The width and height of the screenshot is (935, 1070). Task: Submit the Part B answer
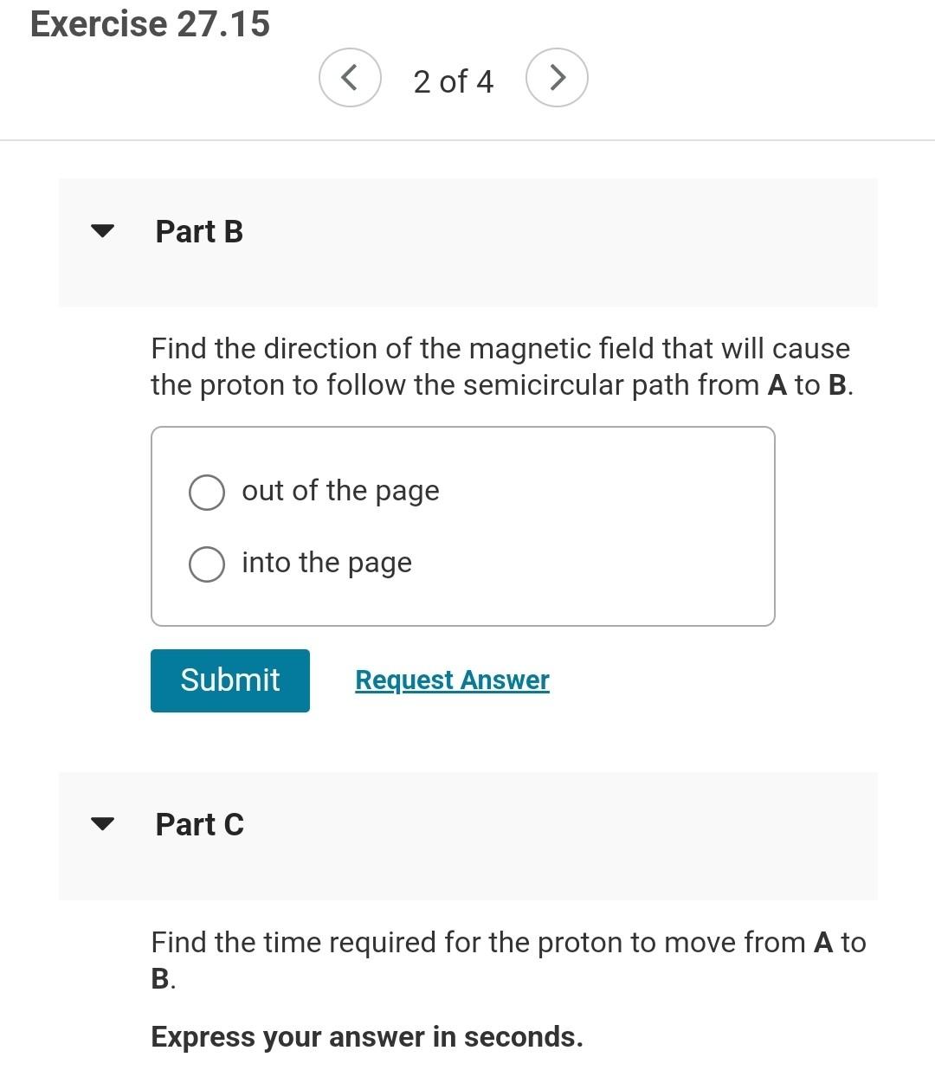click(x=229, y=680)
